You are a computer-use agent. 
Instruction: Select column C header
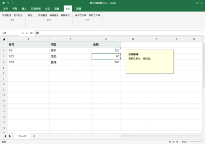[106, 39]
